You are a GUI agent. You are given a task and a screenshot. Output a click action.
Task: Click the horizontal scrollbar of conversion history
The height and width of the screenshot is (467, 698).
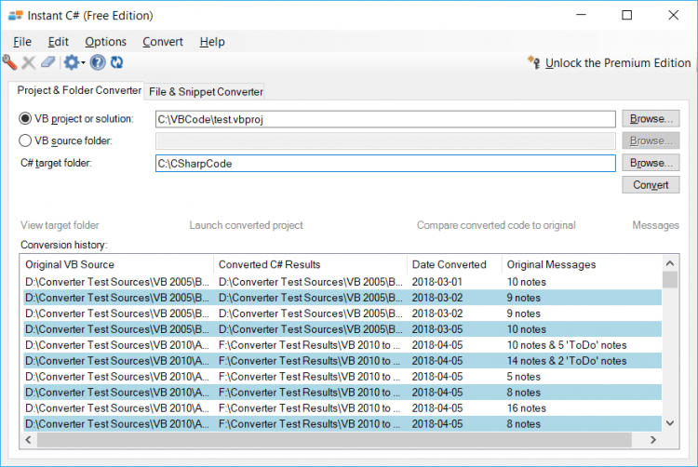pos(344,439)
